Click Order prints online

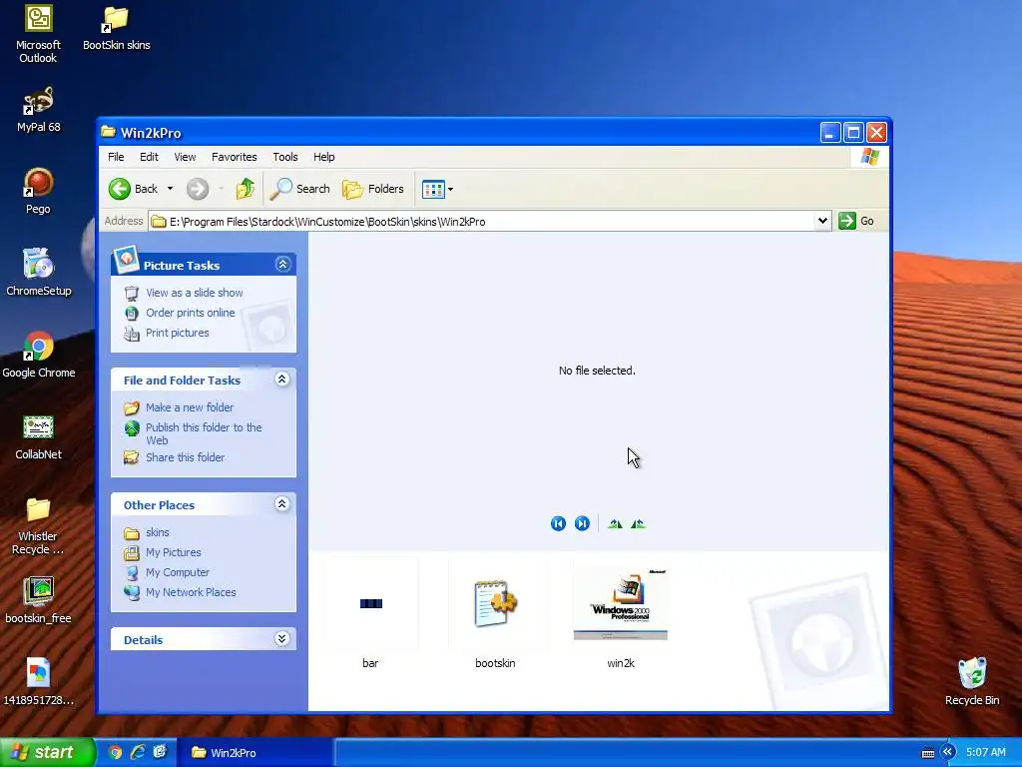pyautogui.click(x=191, y=313)
